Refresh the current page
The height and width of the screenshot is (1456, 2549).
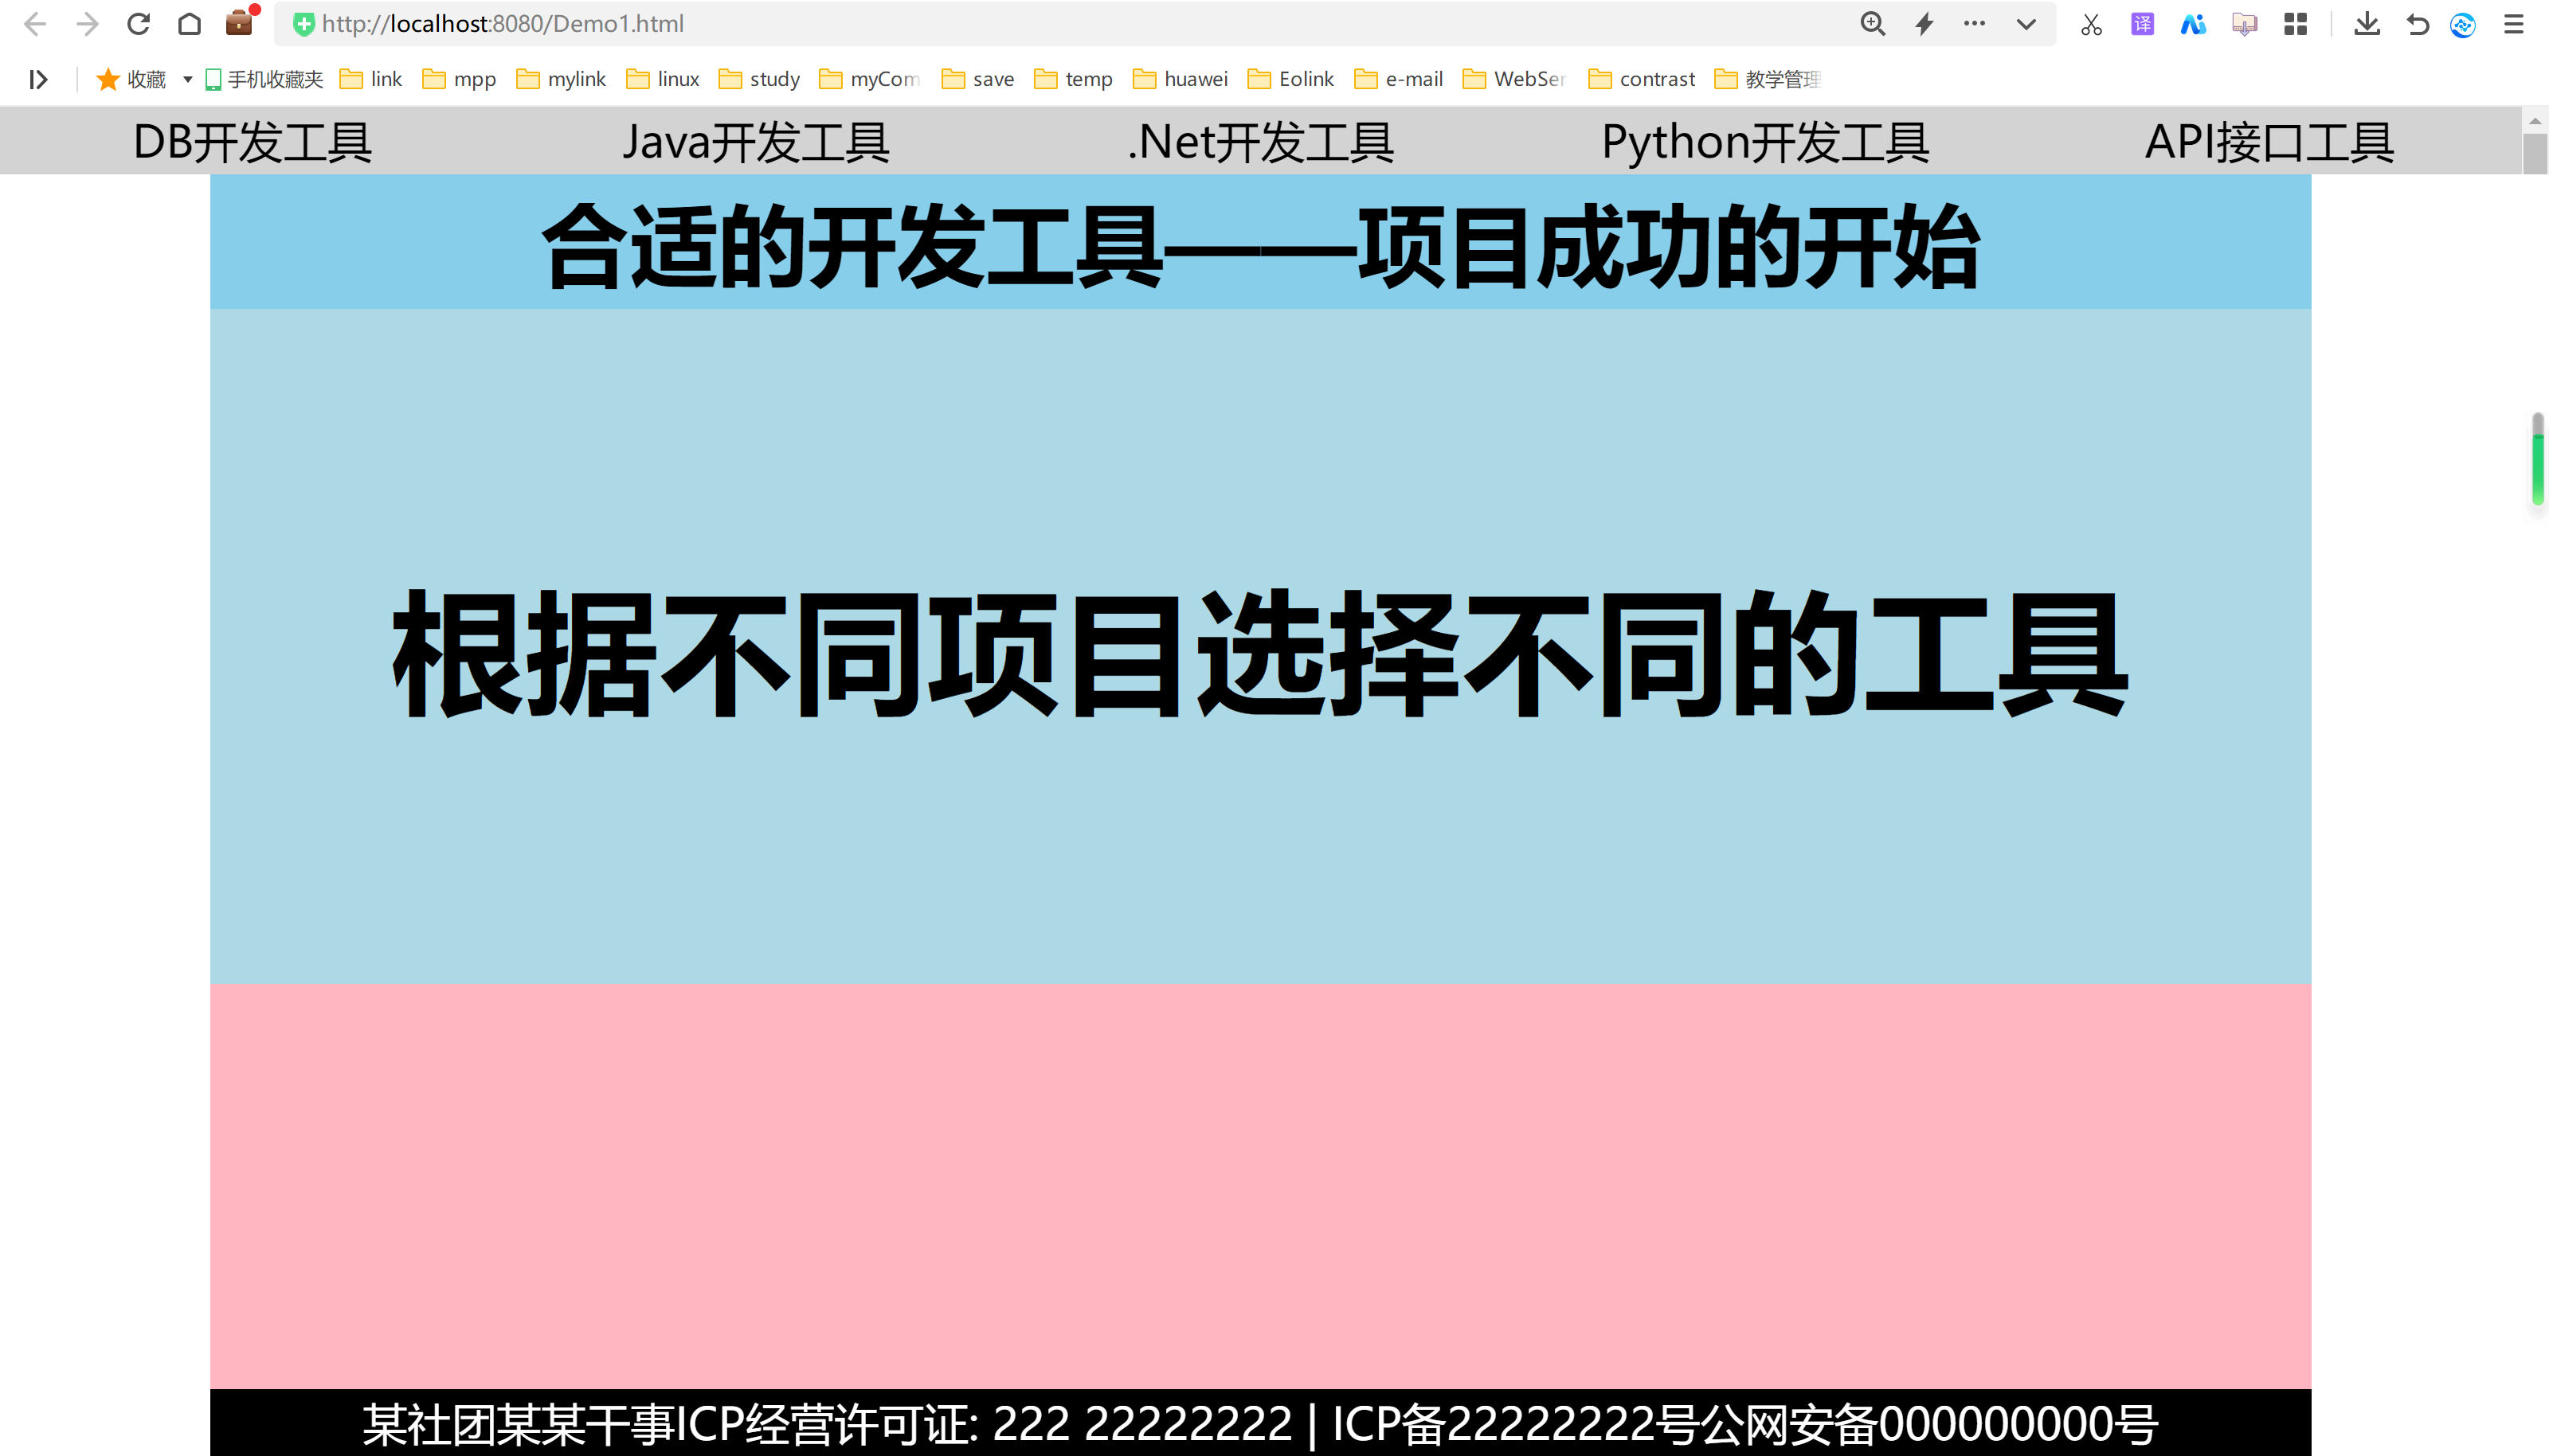[138, 23]
